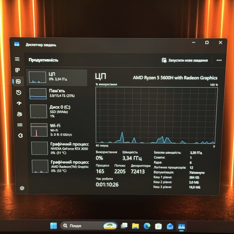Open the Startup apps page icon

point(19,103)
